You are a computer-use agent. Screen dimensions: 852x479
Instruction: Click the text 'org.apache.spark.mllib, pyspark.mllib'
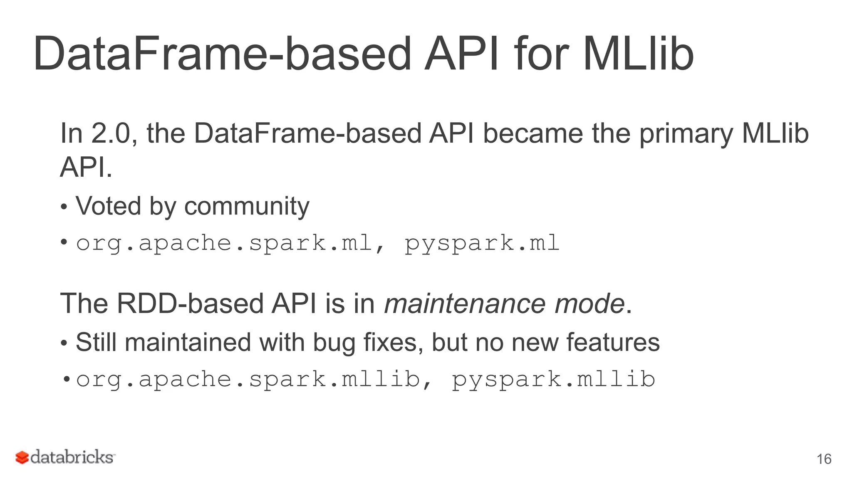pos(366,380)
